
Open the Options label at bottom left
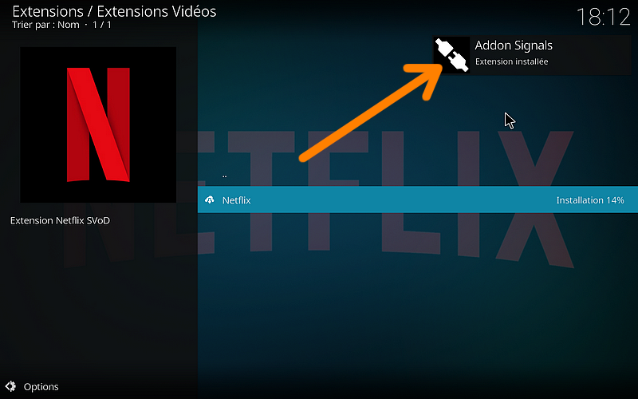[41, 386]
